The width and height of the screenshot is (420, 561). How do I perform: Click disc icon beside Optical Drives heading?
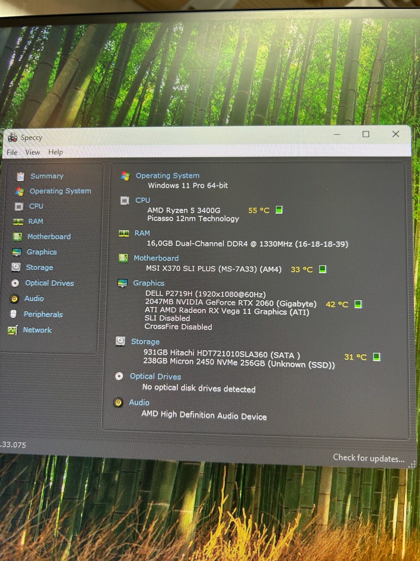point(119,376)
